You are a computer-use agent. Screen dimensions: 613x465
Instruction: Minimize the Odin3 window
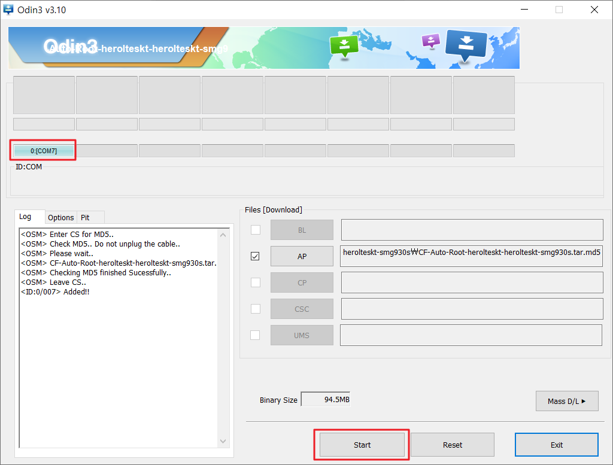pyautogui.click(x=524, y=10)
